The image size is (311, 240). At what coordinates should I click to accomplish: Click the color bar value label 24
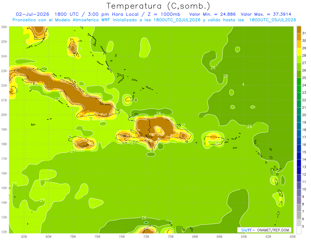click(x=304, y=85)
